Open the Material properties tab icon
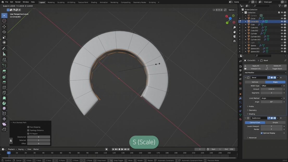This screenshot has height=162, width=288. click(240, 119)
